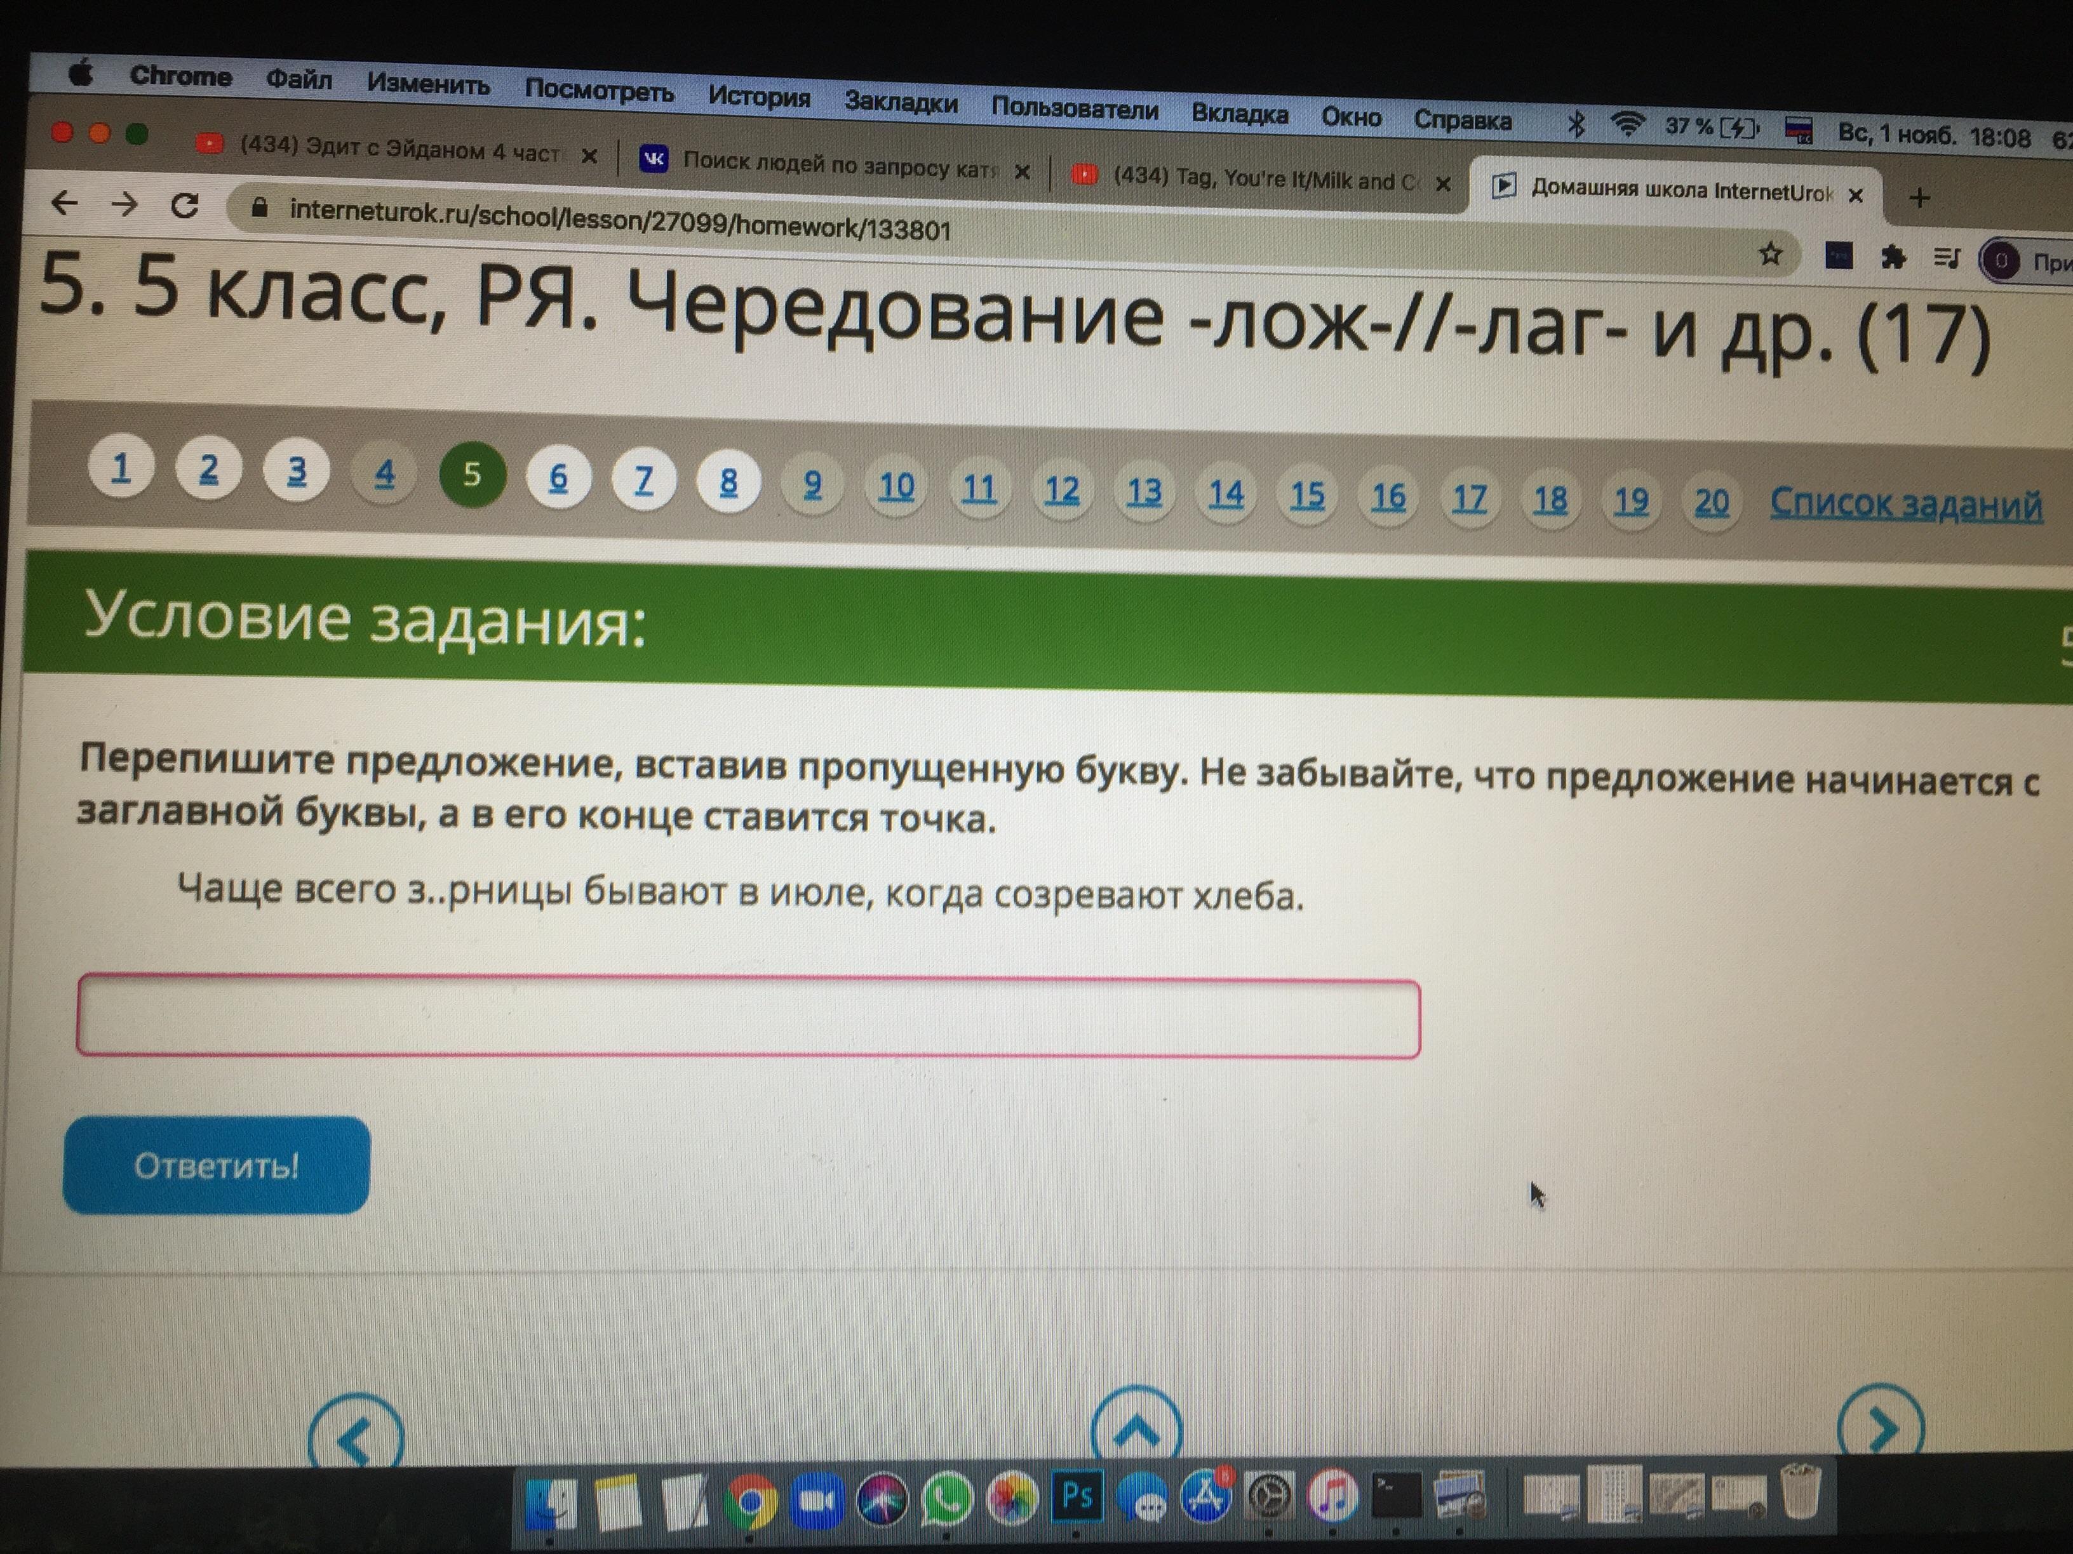This screenshot has width=2073, height=1554.
Task: Open the Изменить menu
Action: pos(428,84)
